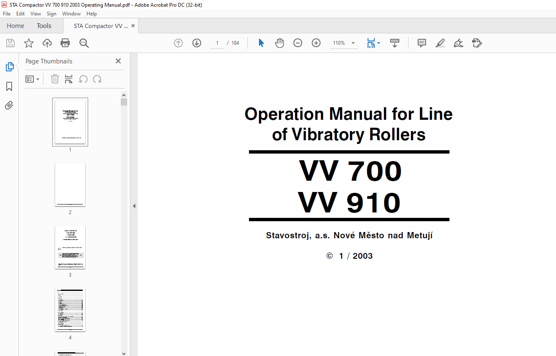Click the Save file icon
This screenshot has height=356, width=556.
(10, 43)
